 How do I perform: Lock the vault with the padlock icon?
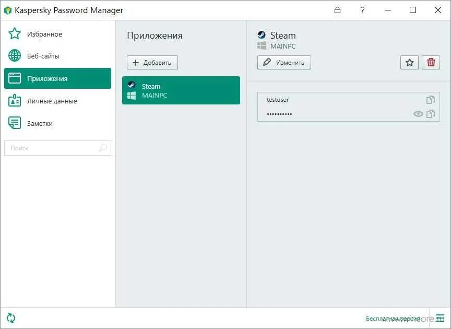pyautogui.click(x=337, y=10)
